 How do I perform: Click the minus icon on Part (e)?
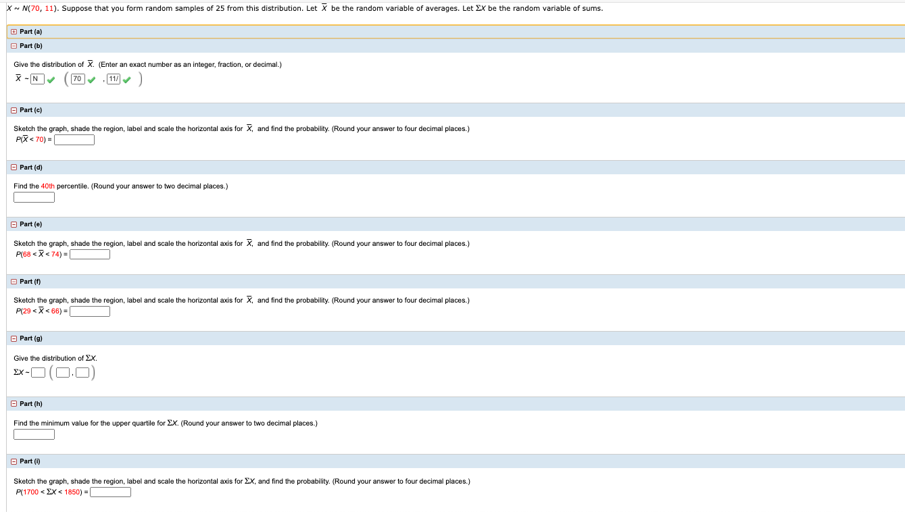click(14, 224)
